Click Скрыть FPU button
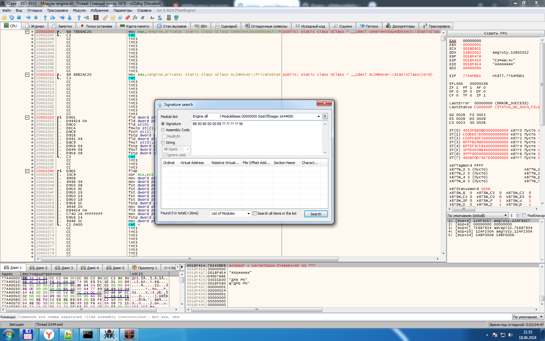Image resolution: width=545 pixels, height=341 pixels. pos(495,33)
